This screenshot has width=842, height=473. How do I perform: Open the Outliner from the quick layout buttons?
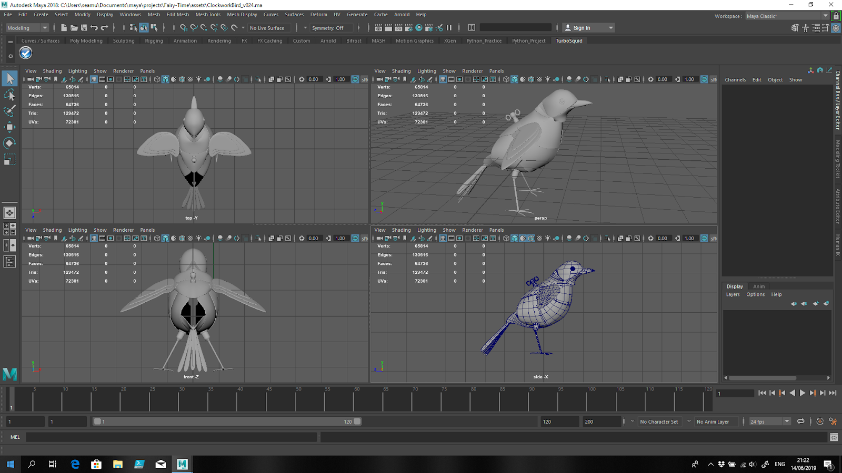[x=9, y=261]
